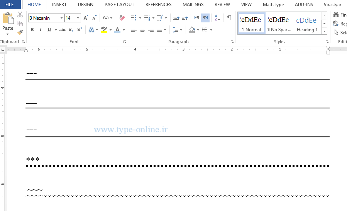Open the PAGE LAYOUT ribbon tab

tap(119, 5)
